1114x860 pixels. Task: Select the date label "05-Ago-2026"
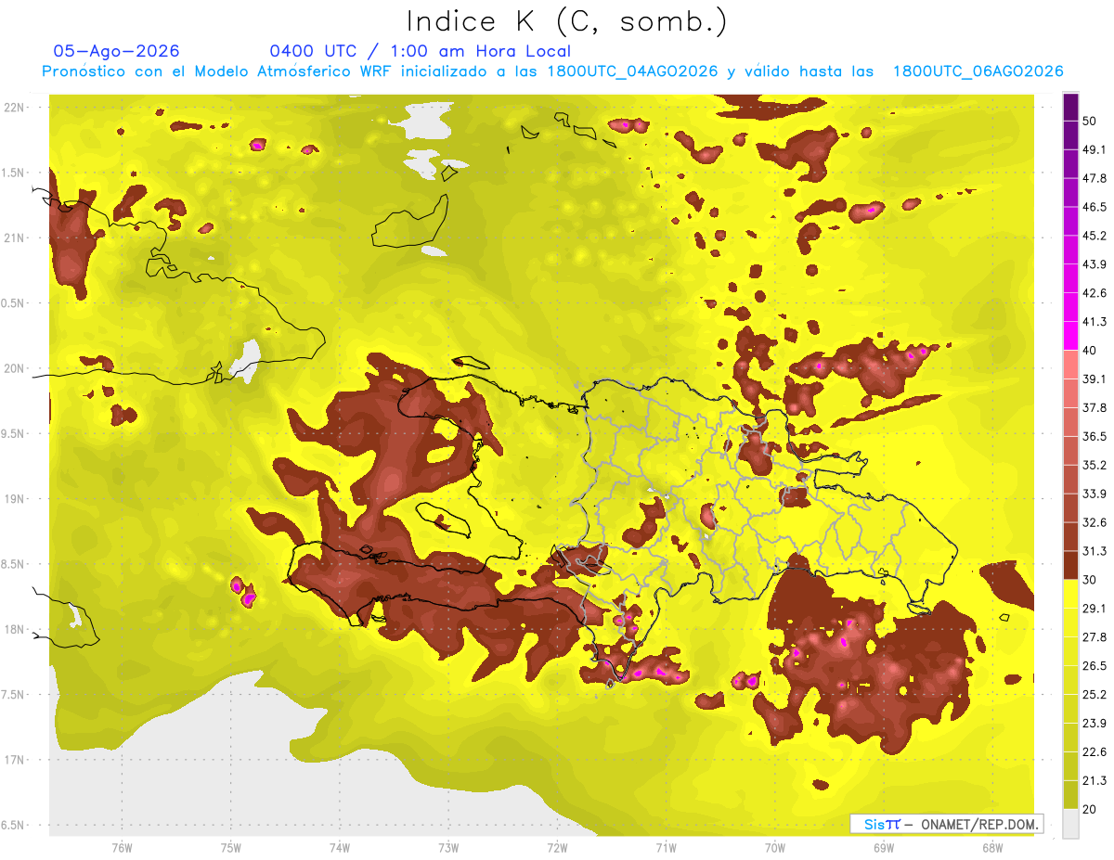click(117, 51)
